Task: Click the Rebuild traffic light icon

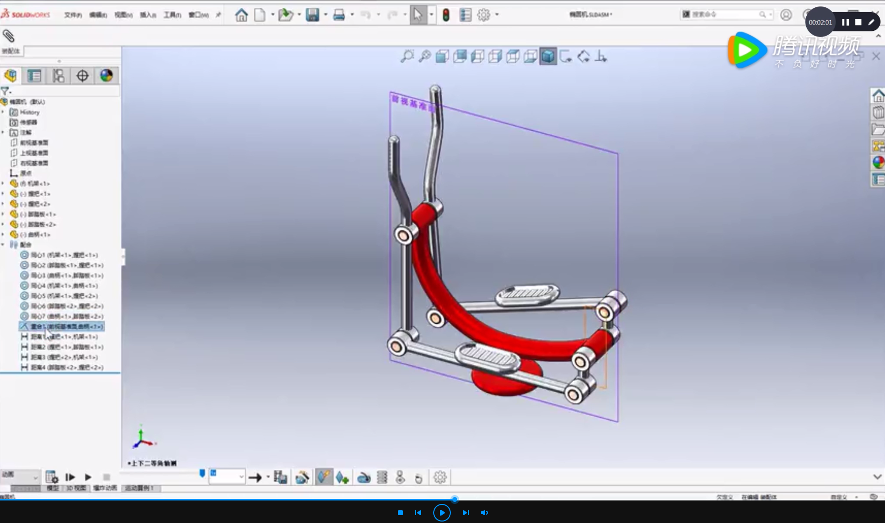Action: (446, 15)
